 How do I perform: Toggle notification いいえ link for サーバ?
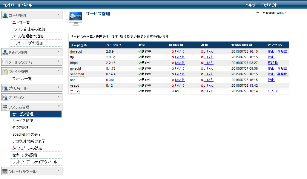[208, 91]
